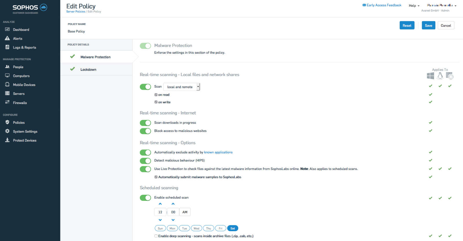Viewport: 463px width, 241px height.
Task: Switch to Lockdown policy section
Action: click(88, 70)
